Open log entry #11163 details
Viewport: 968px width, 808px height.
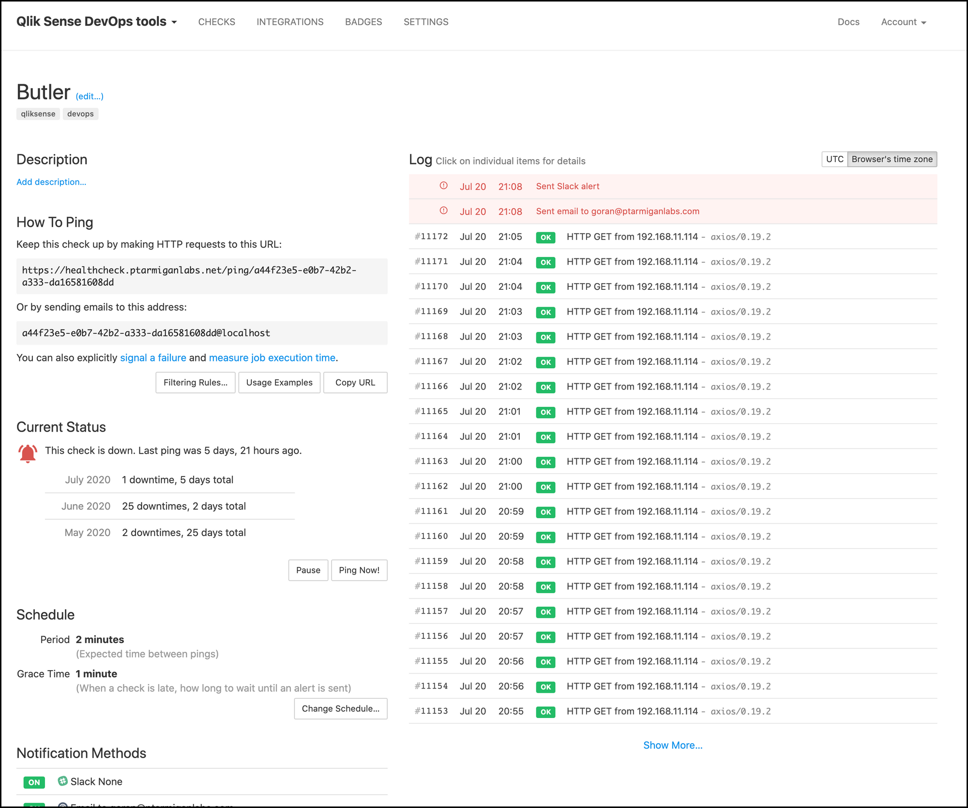[x=673, y=462]
